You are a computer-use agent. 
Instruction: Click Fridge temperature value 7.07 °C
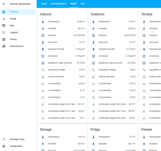pos(132,137)
